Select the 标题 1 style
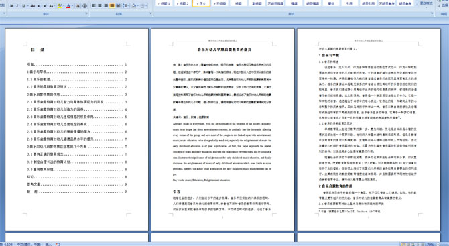Image resolution: width=449 pixels, height=246 pixels. coord(164,3)
